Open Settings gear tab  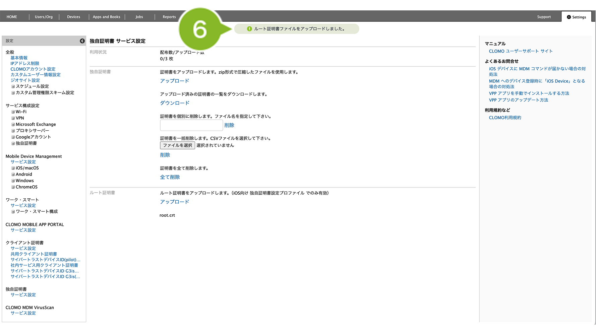point(576,17)
